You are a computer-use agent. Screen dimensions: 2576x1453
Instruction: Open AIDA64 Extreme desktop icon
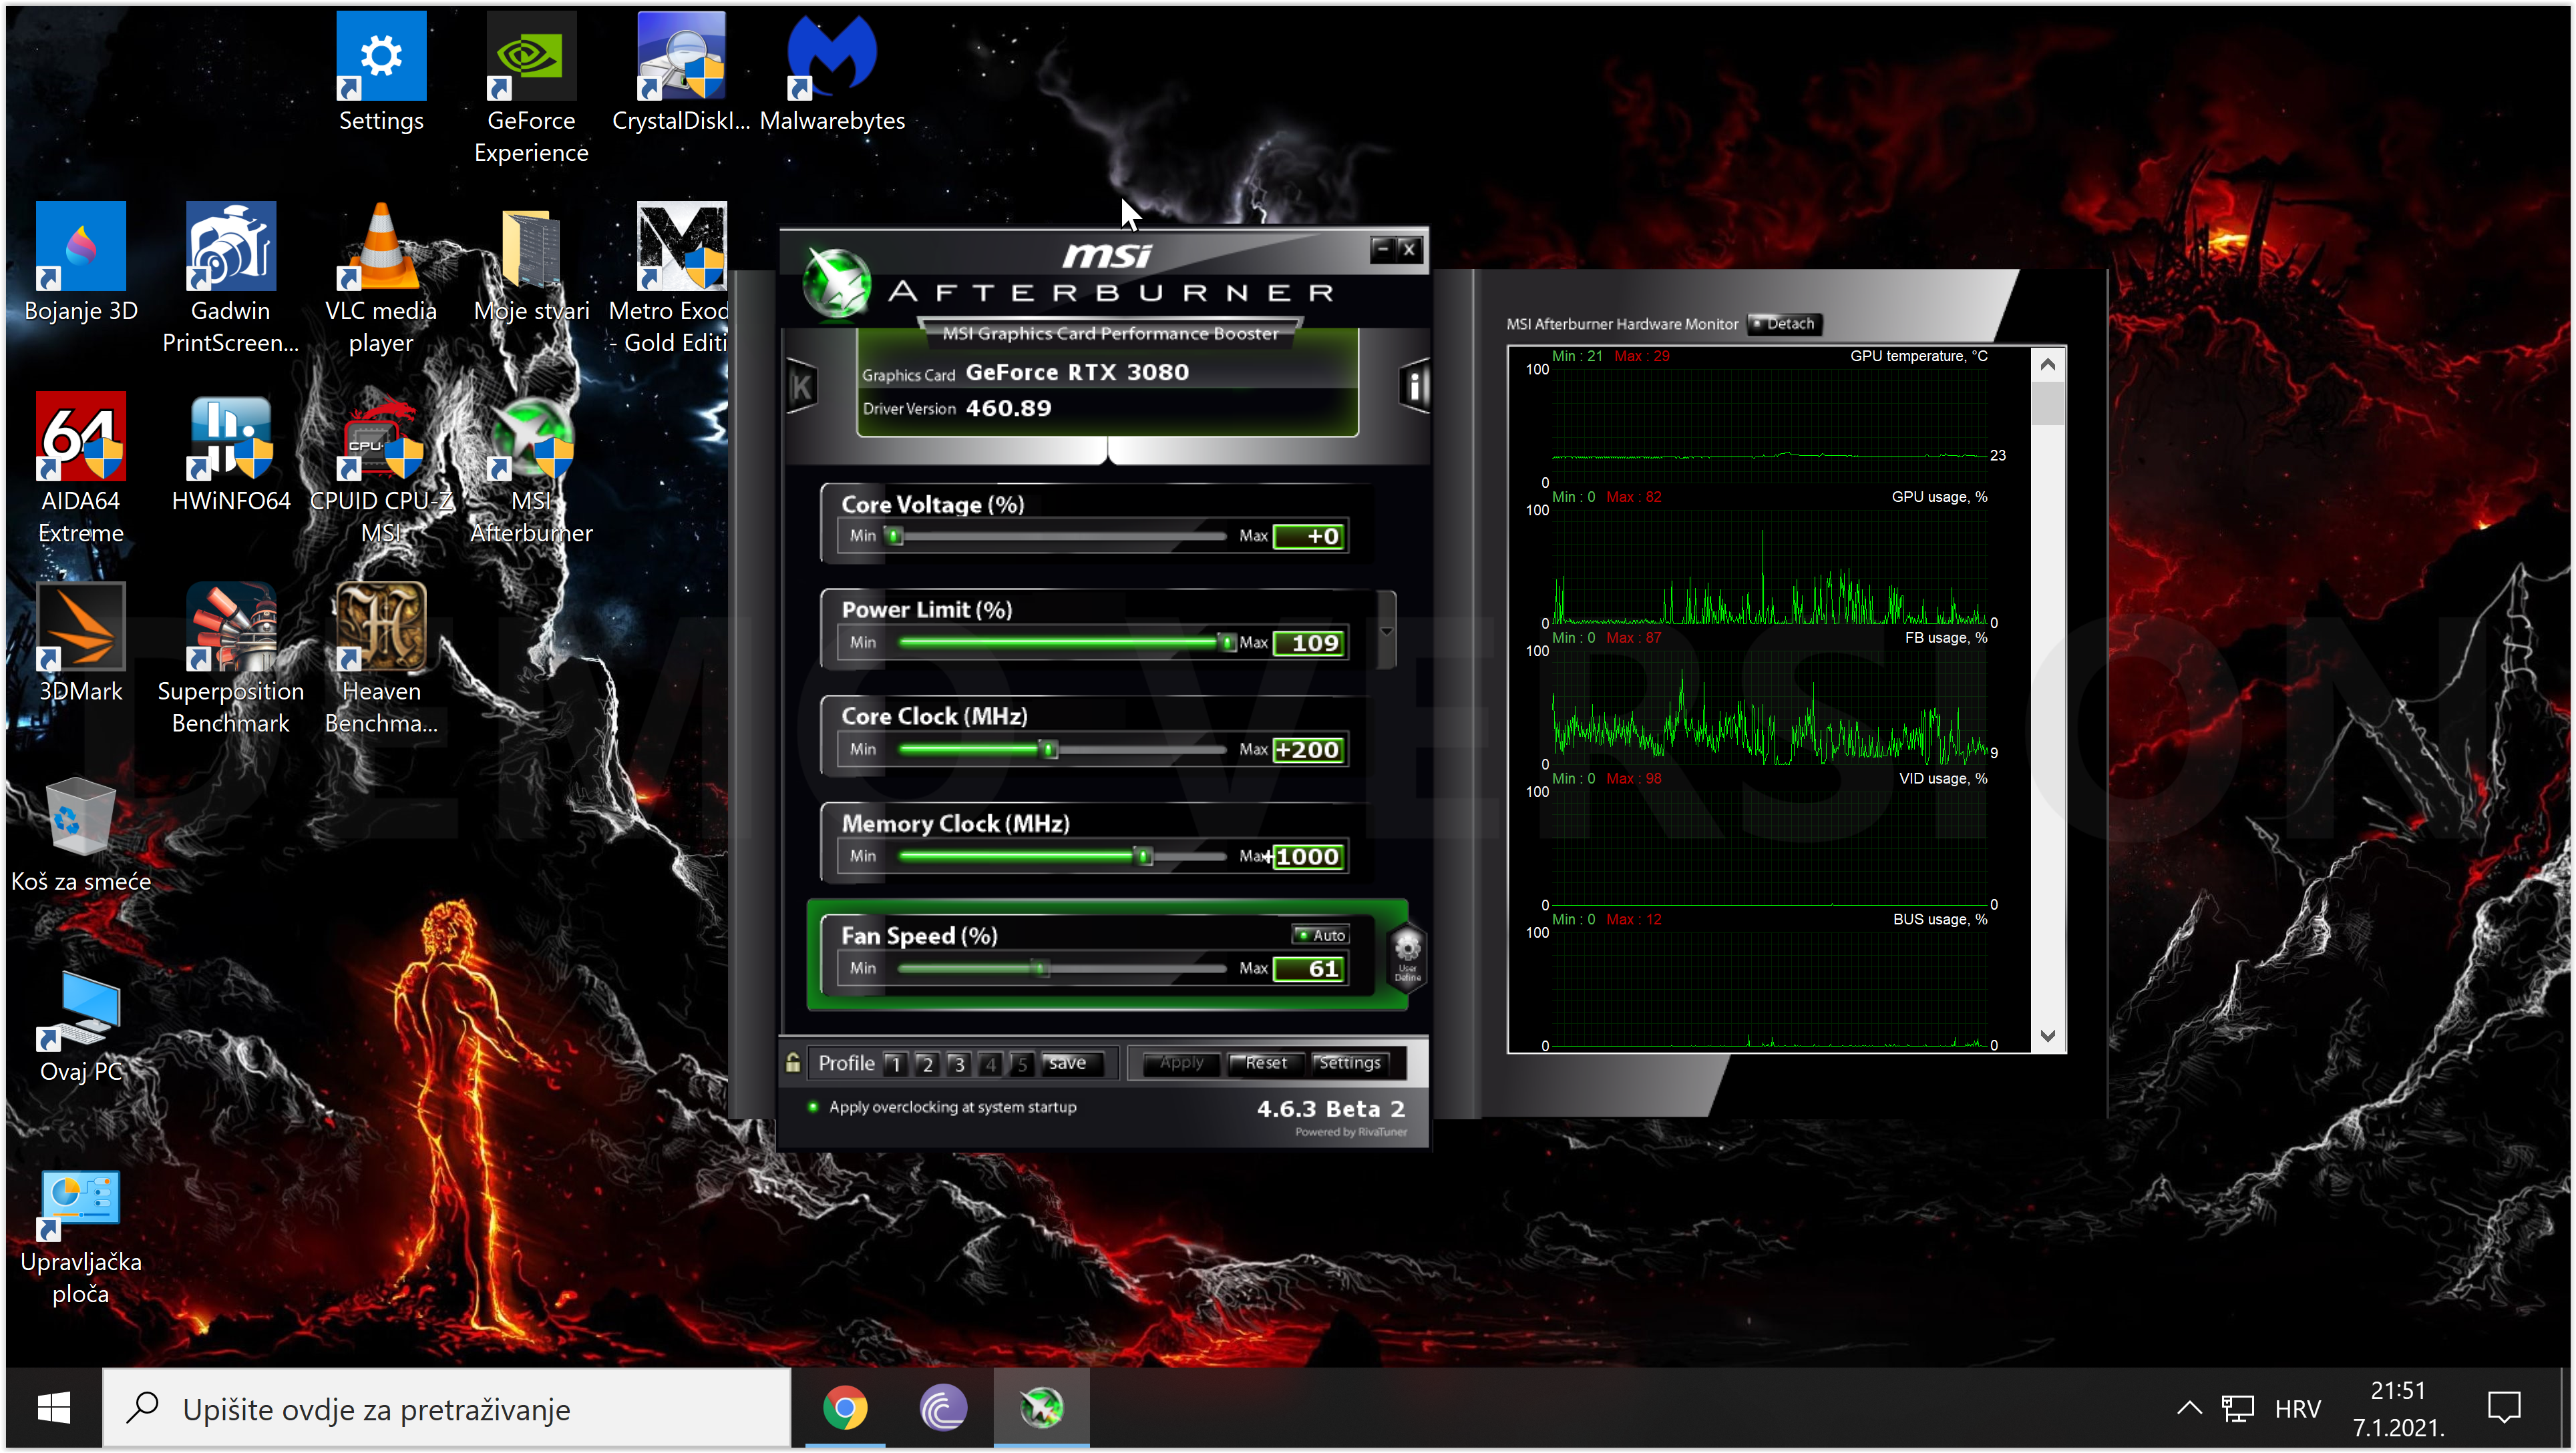(x=81, y=468)
